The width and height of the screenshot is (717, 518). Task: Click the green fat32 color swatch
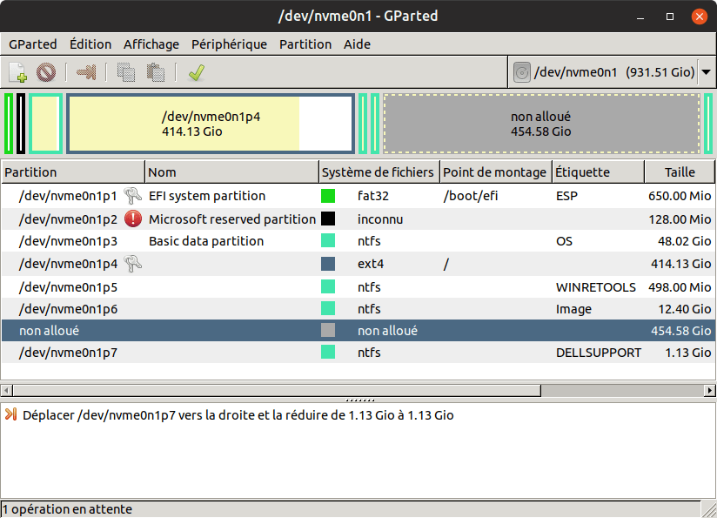click(x=328, y=195)
